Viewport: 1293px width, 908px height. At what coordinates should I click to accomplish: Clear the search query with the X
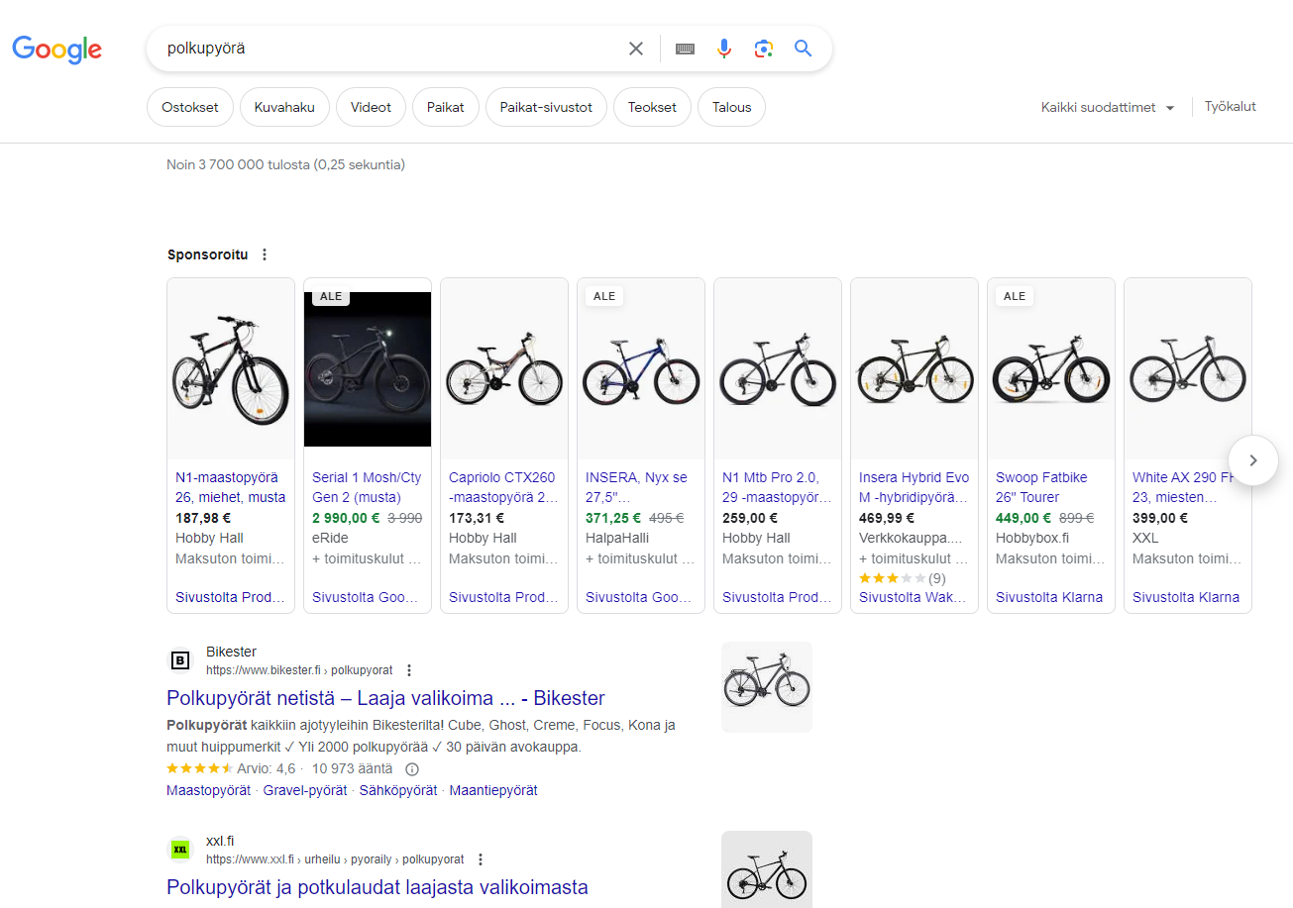click(636, 48)
